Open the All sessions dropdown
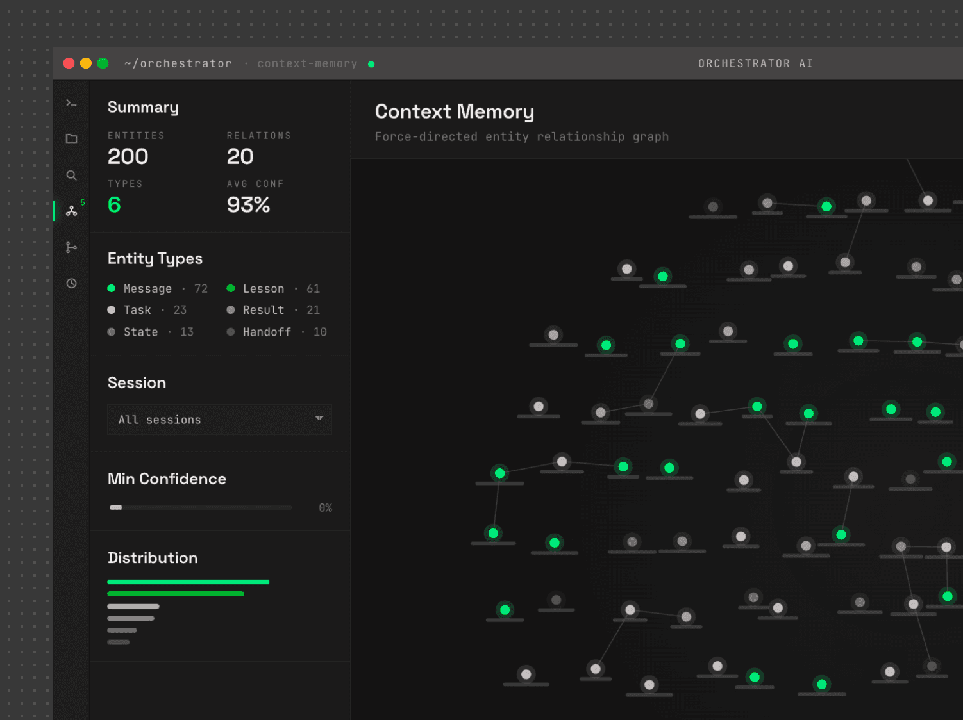This screenshot has width=963, height=720. 219,420
